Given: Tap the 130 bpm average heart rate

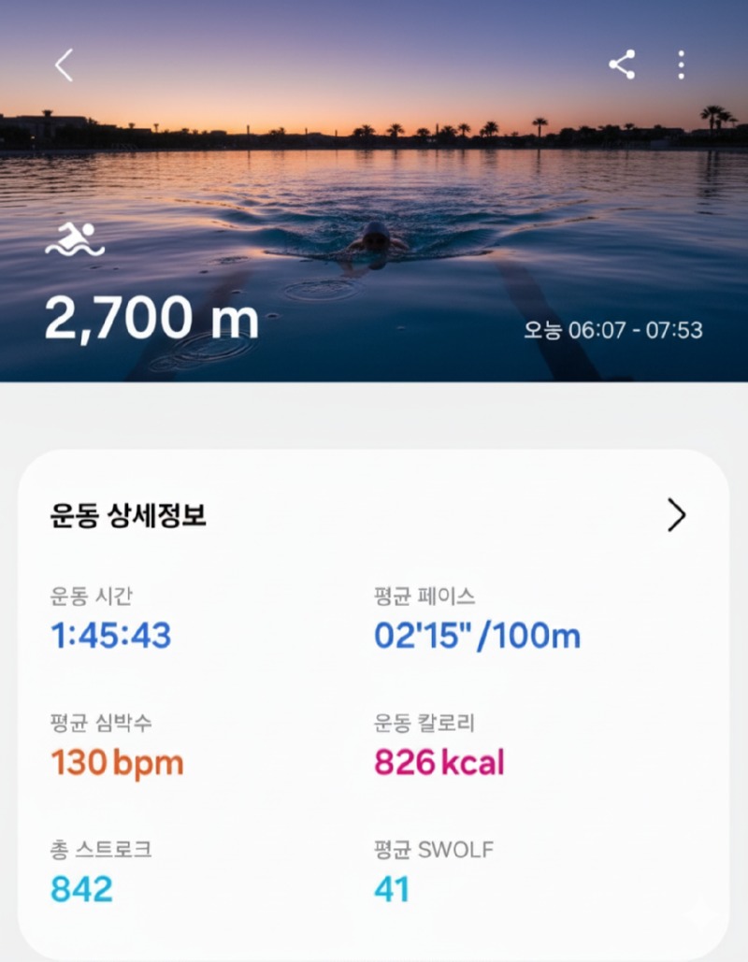Looking at the screenshot, I should point(117,763).
